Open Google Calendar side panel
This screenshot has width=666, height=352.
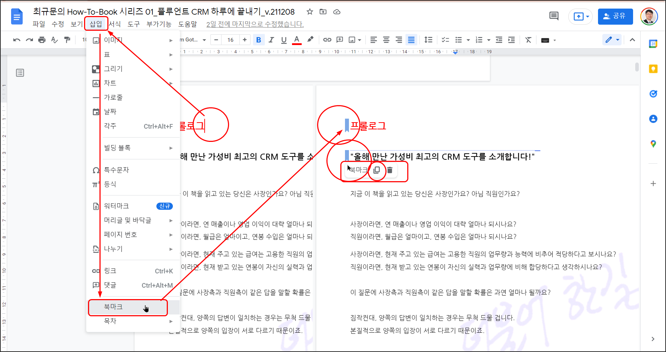click(x=653, y=44)
